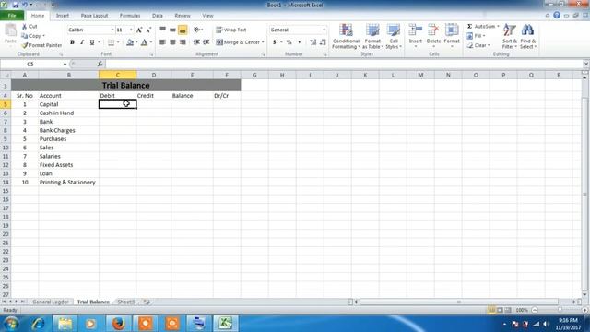
Task: Decrease font size with Shrink Font icon
Action: click(148, 30)
